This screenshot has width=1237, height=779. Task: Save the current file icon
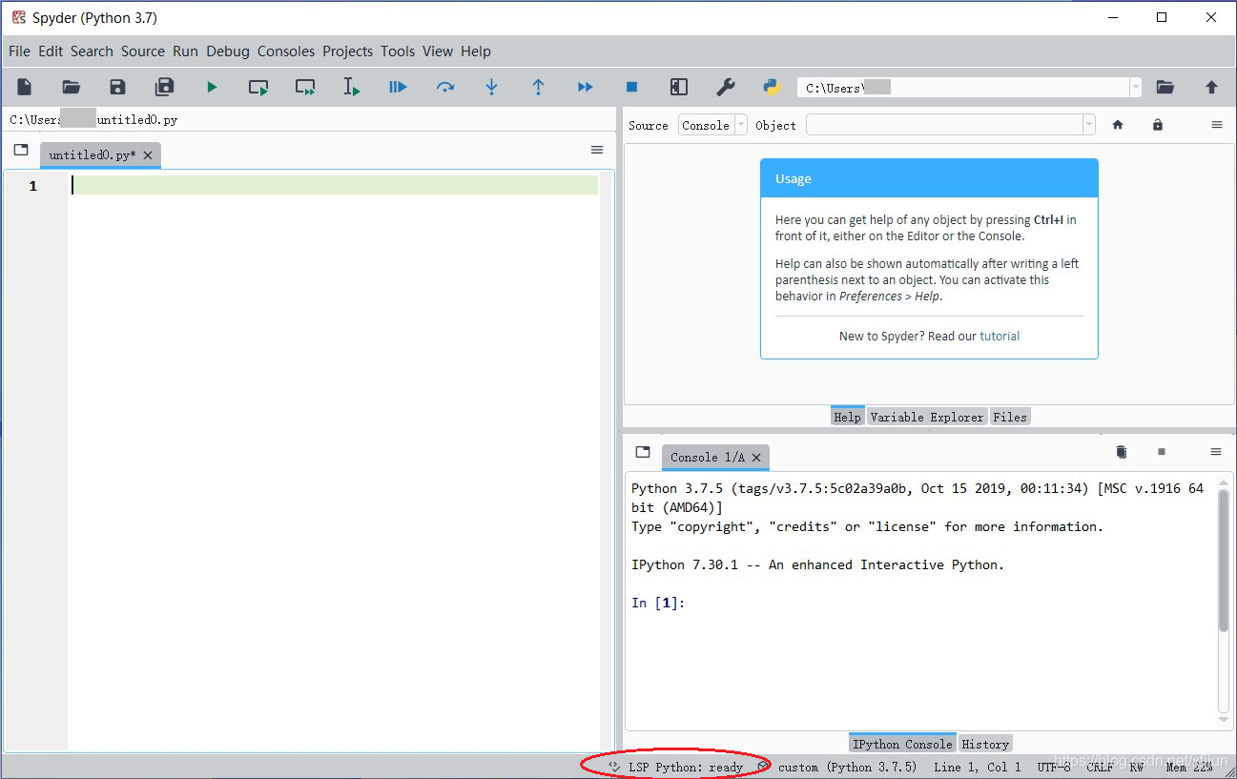(x=117, y=87)
